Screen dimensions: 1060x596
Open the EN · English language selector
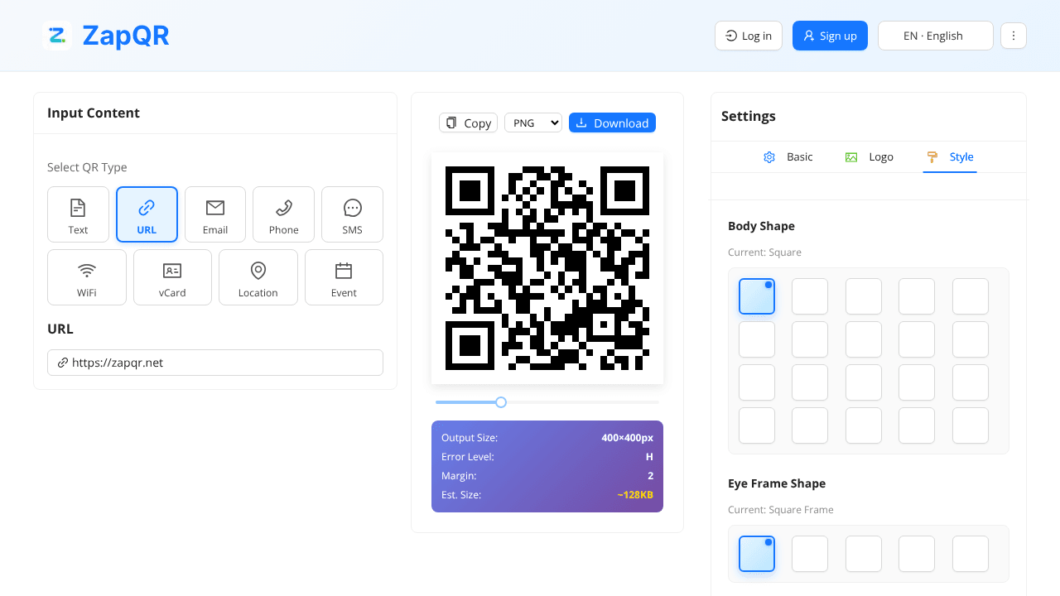[x=935, y=36]
